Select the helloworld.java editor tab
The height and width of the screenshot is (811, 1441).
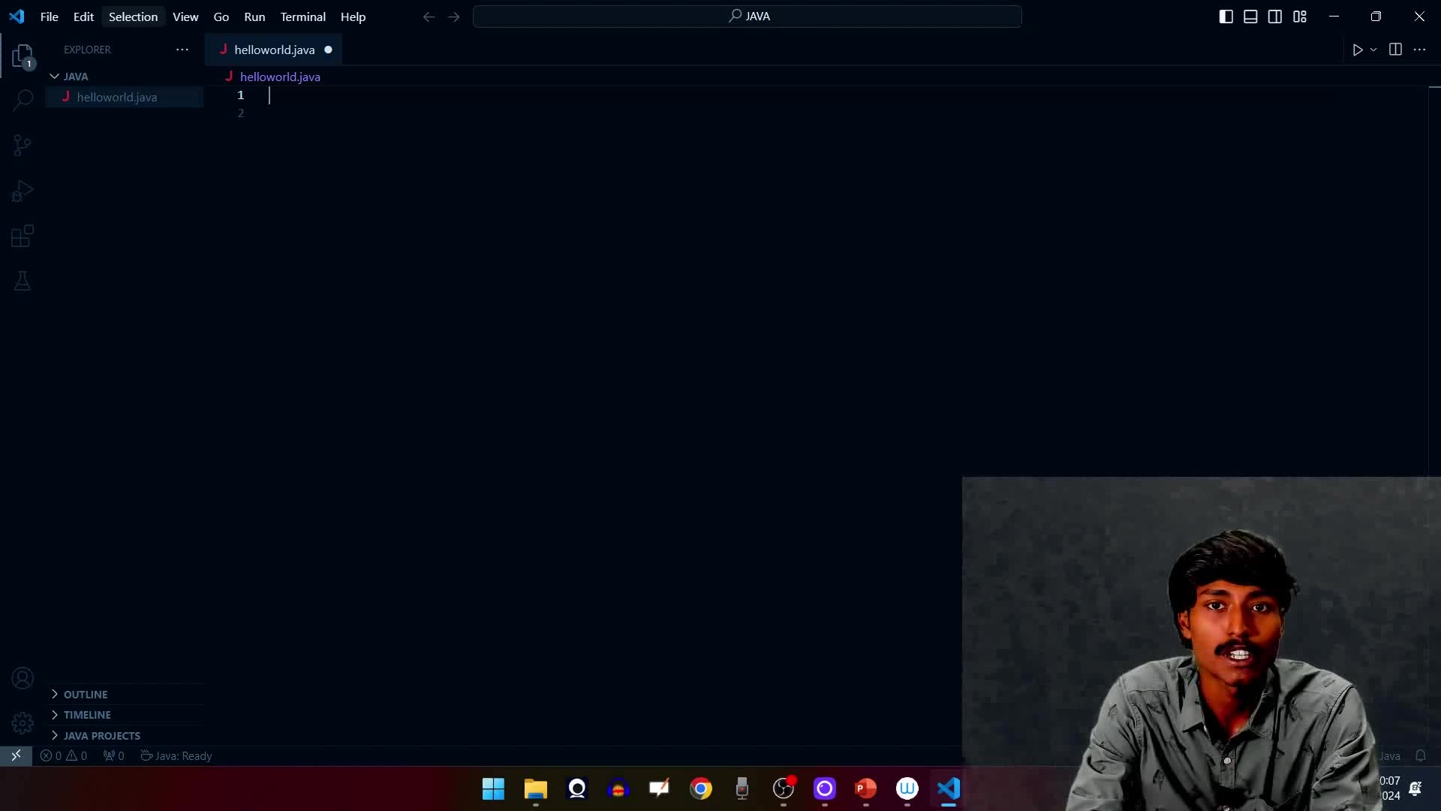274,50
